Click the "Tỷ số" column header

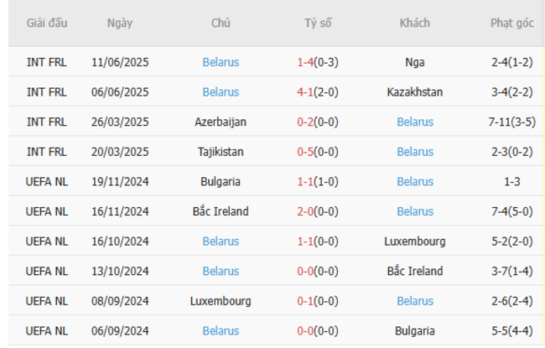click(318, 23)
